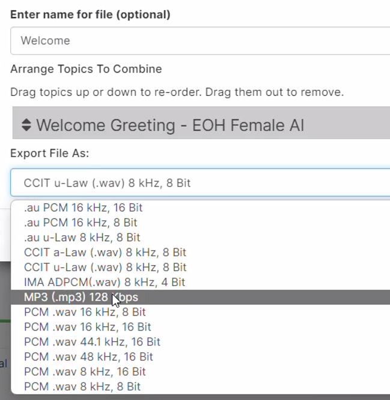Screen dimensions: 390x400
Task: Pick PCM .wav 8 kHz, 16 Bit
Action: pos(200,371)
